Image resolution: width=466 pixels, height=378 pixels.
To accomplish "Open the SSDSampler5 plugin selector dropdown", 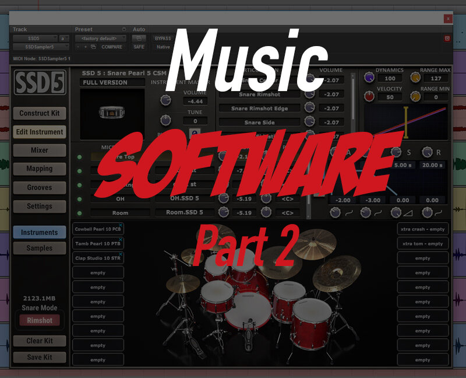I will 41,47.
